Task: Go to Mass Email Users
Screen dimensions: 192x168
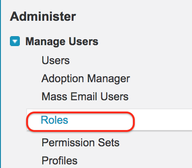Action: click(85, 97)
